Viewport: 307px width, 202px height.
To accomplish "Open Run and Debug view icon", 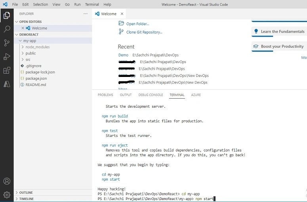I will pyautogui.click(x=7, y=57).
